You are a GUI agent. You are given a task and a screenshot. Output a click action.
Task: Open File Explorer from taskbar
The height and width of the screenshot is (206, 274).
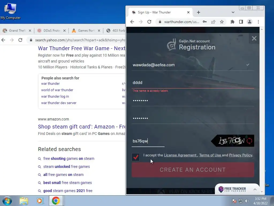pos(24,201)
